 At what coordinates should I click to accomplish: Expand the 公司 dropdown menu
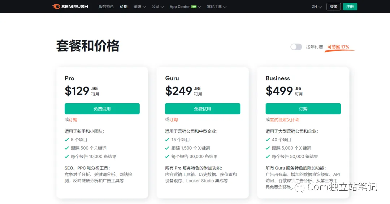pyautogui.click(x=158, y=7)
